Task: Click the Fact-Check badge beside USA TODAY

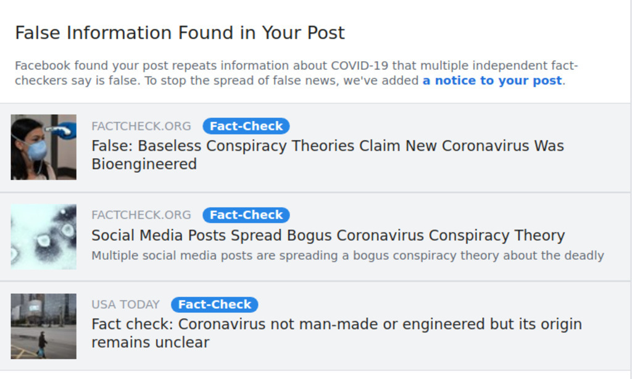Action: pos(214,304)
